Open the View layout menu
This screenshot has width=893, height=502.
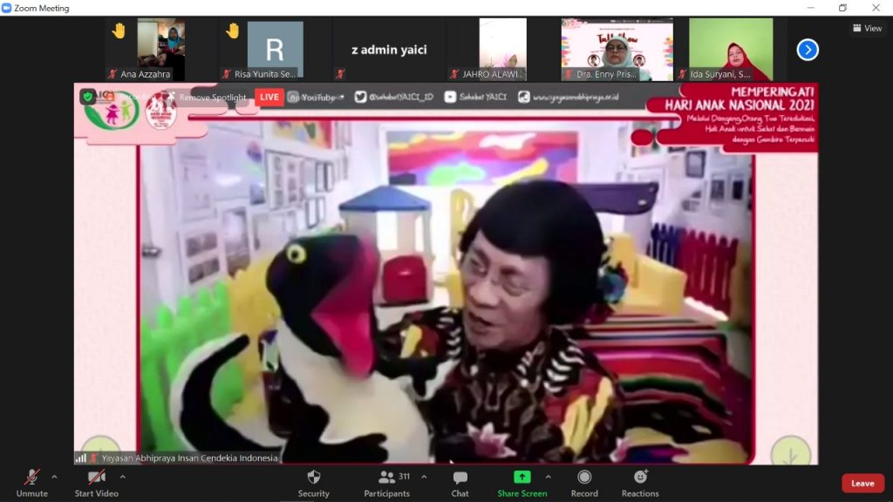(867, 28)
